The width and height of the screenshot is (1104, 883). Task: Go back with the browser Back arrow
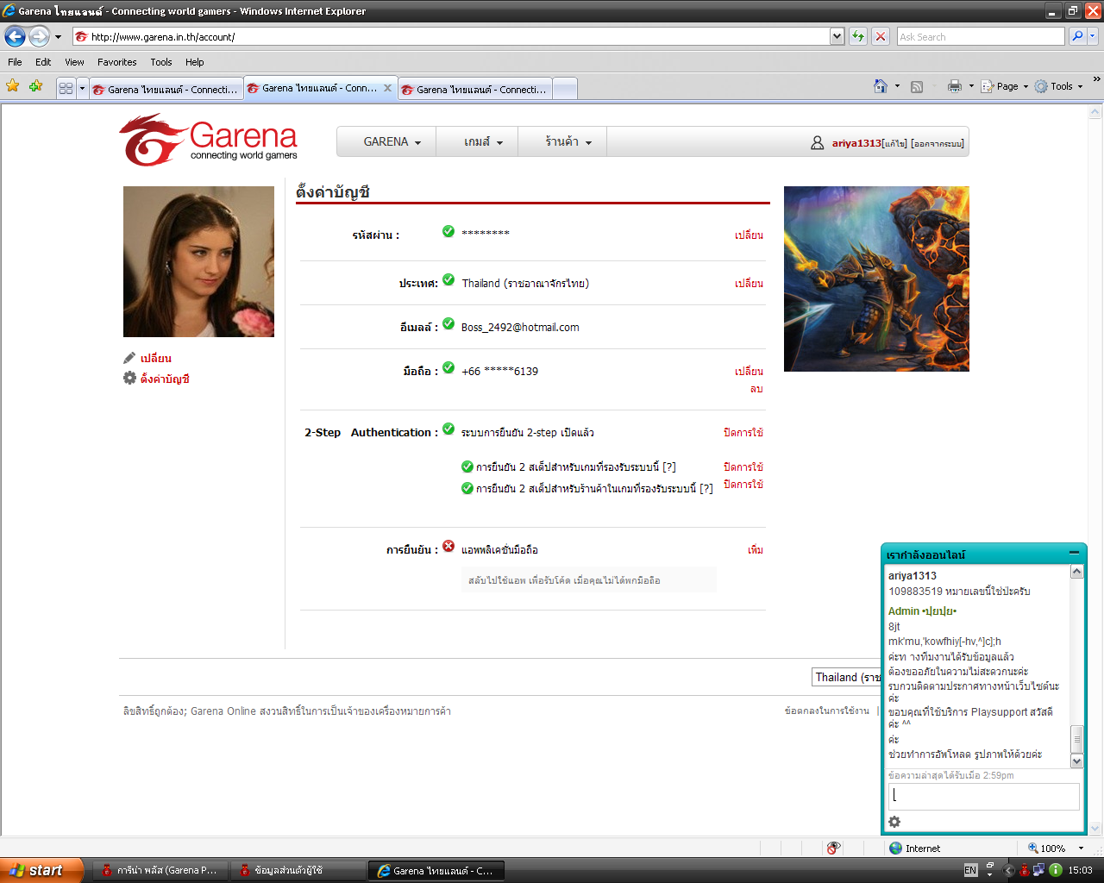click(15, 36)
